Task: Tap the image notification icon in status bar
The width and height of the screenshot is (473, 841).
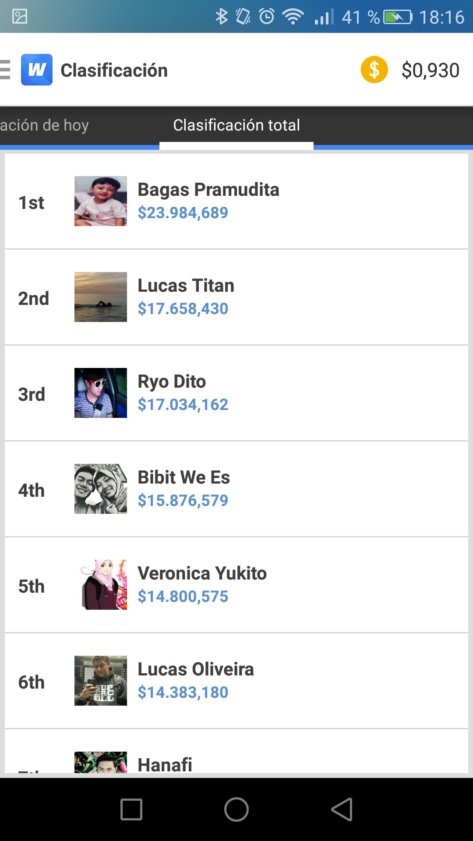Action: (20, 17)
